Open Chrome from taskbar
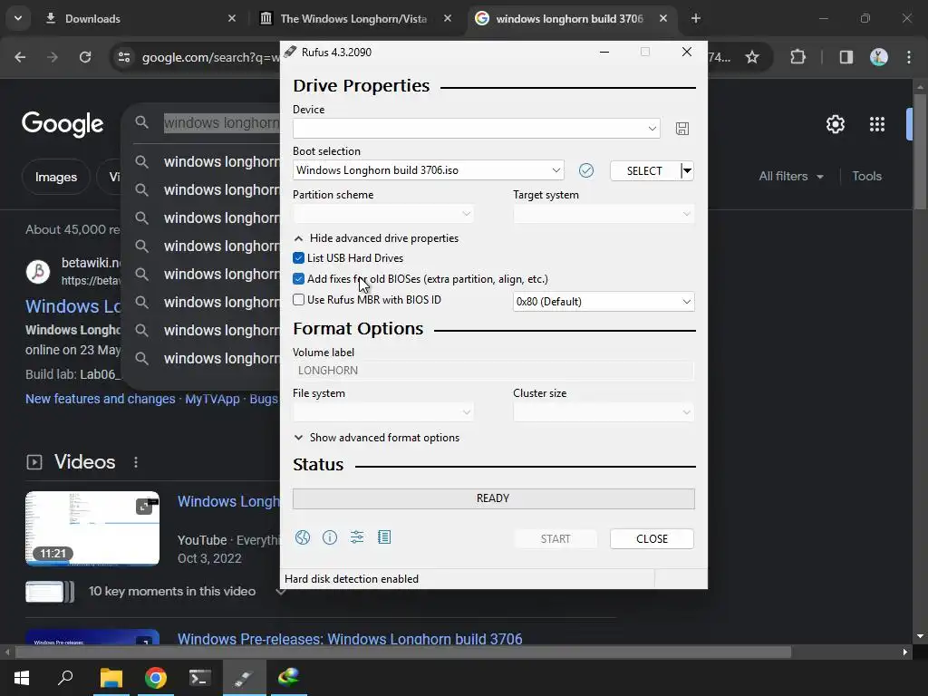Image resolution: width=928 pixels, height=696 pixels. click(x=156, y=678)
